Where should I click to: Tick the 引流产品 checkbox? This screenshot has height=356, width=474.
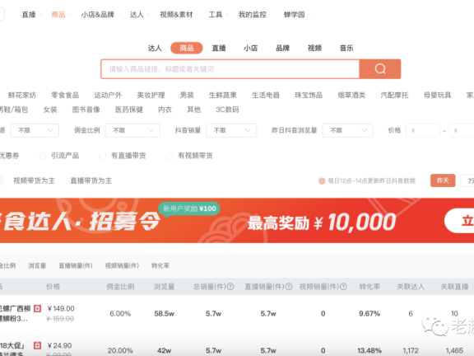tap(43, 156)
